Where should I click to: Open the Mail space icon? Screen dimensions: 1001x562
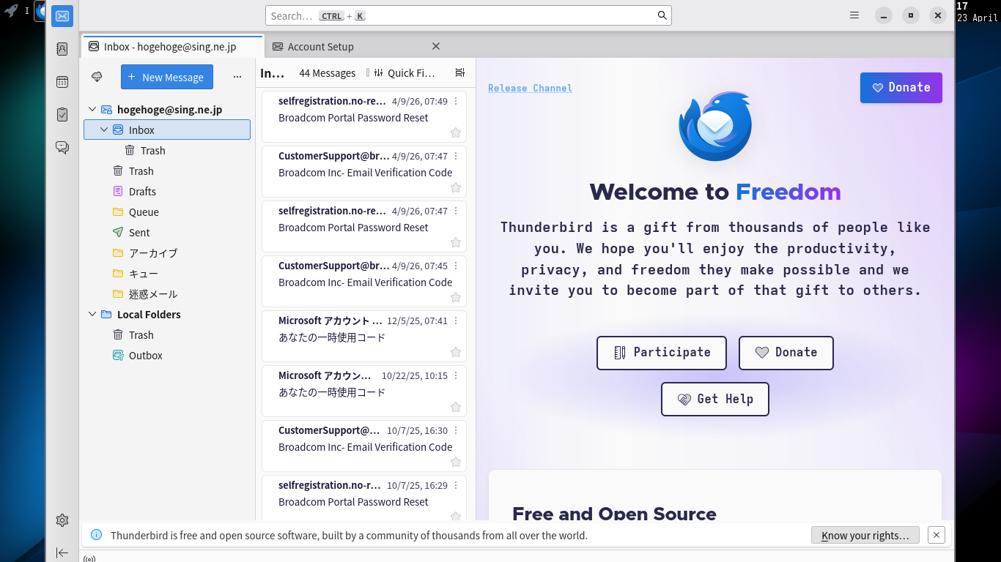pyautogui.click(x=62, y=15)
